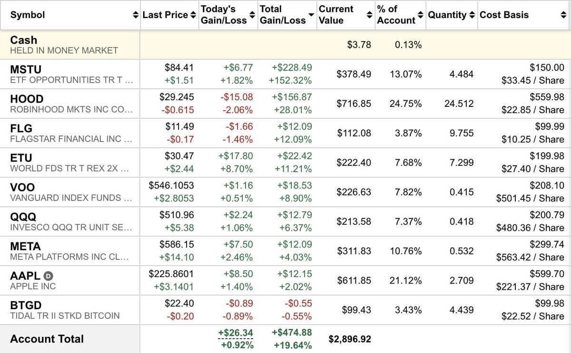Click Current Value column header text

(x=336, y=15)
